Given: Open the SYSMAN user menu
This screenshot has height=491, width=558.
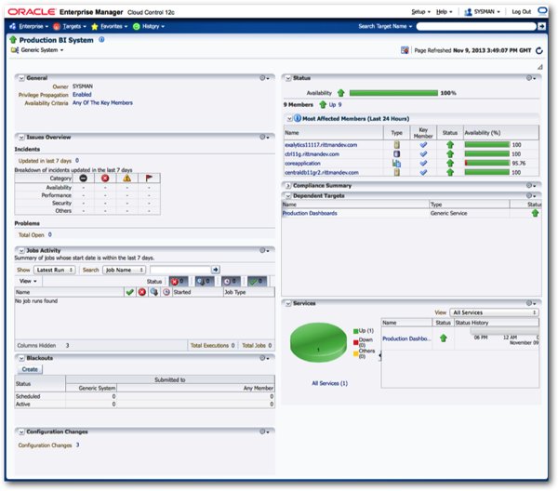Looking at the screenshot, I should pyautogui.click(x=482, y=12).
